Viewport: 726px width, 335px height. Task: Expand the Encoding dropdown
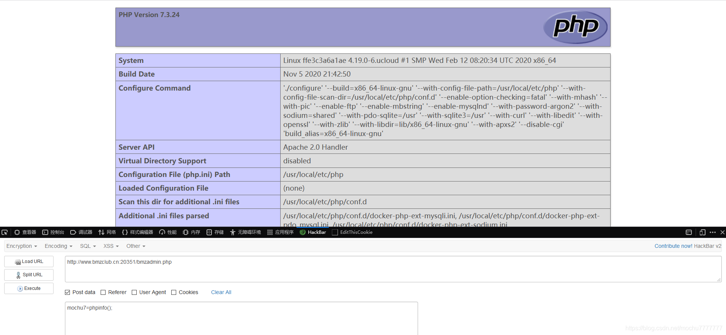click(x=58, y=246)
